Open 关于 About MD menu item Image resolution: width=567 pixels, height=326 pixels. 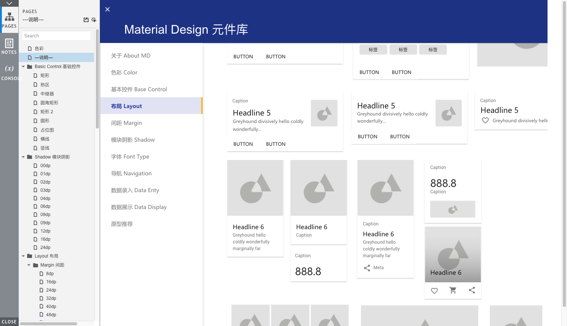[151, 56]
